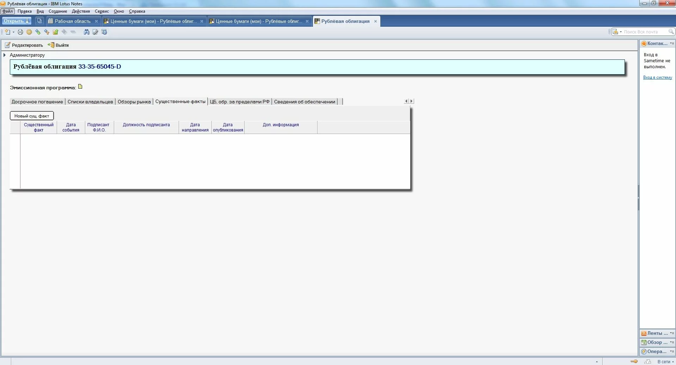Open the emission program document icon
The height and width of the screenshot is (365, 676).
[80, 87]
